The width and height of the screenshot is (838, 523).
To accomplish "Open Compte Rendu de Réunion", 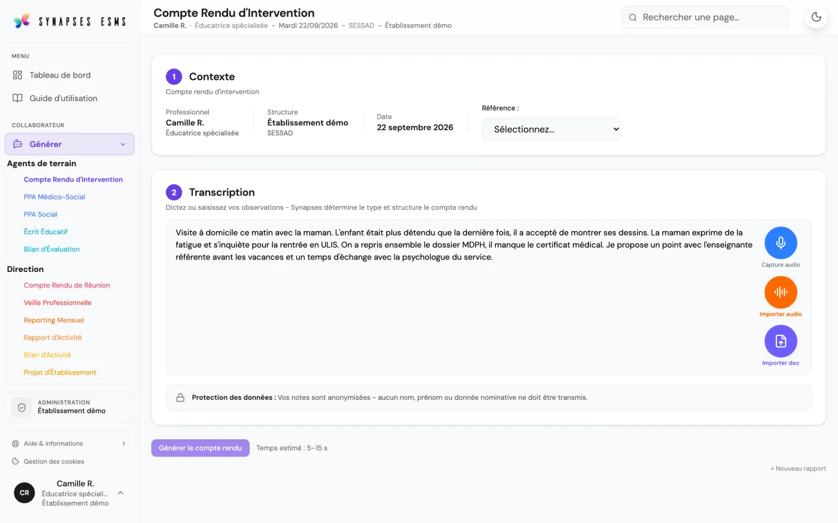I will point(67,285).
